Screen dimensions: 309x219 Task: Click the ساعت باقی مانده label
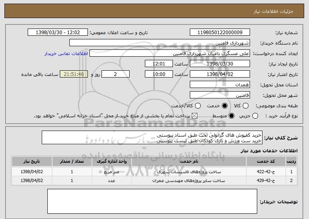tap(40, 74)
